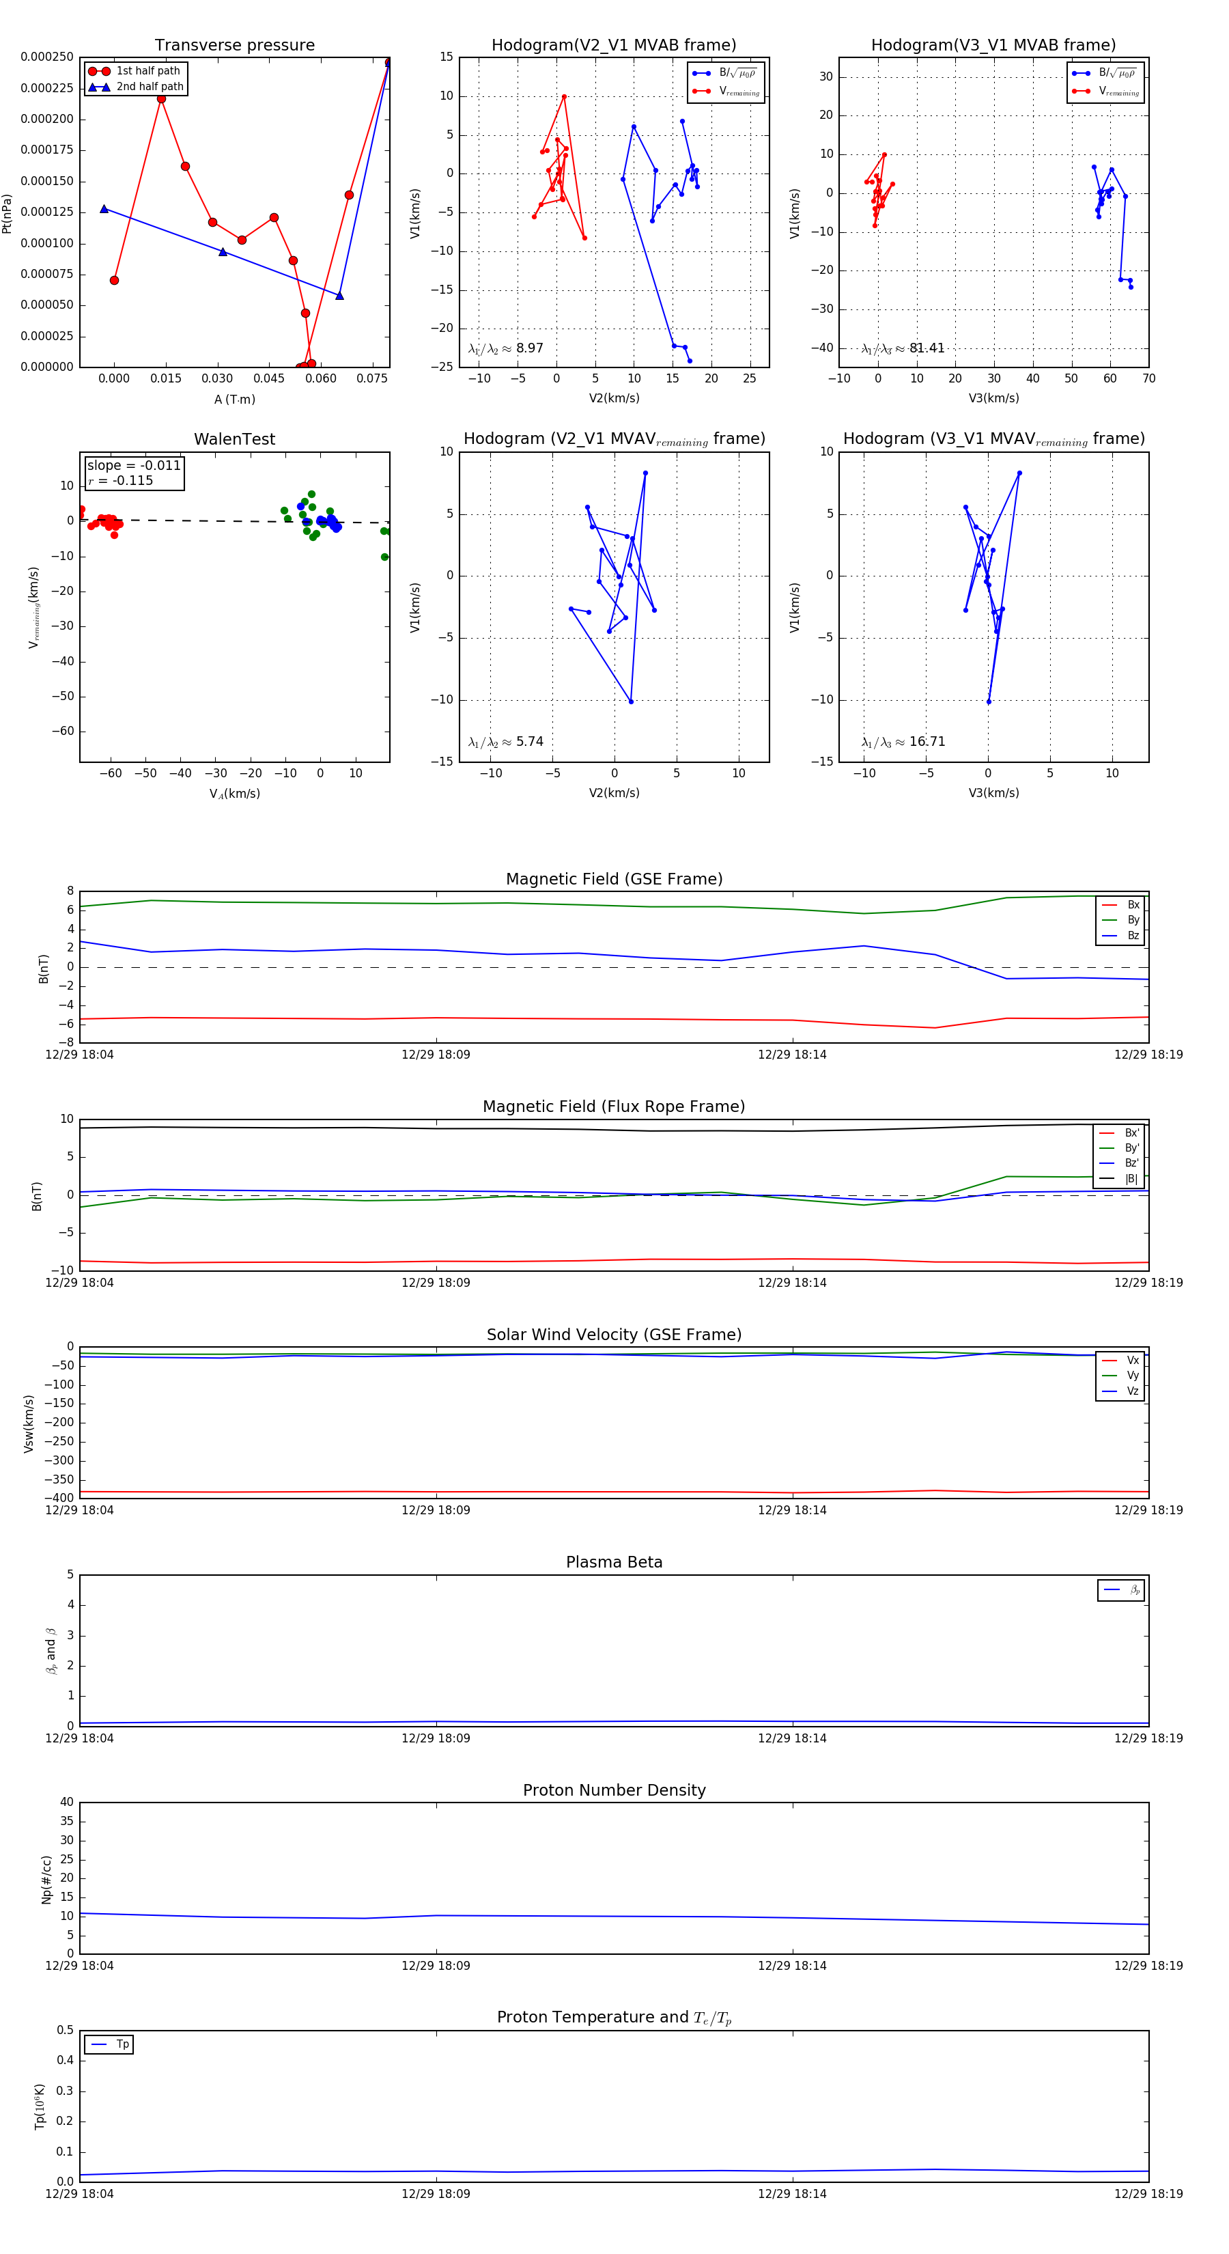Screen dimensions: 1229x2254
Task: Click the 'WalenTest' plot title
Action: point(234,439)
